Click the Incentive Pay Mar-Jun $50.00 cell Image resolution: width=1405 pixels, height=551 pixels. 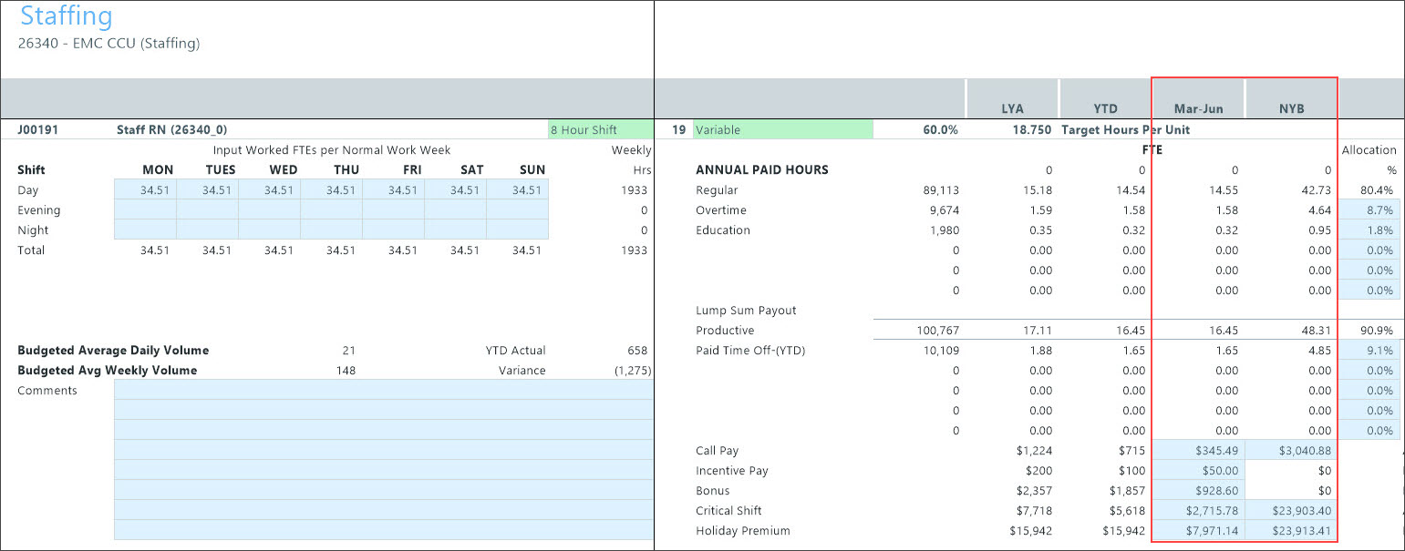(x=1198, y=471)
